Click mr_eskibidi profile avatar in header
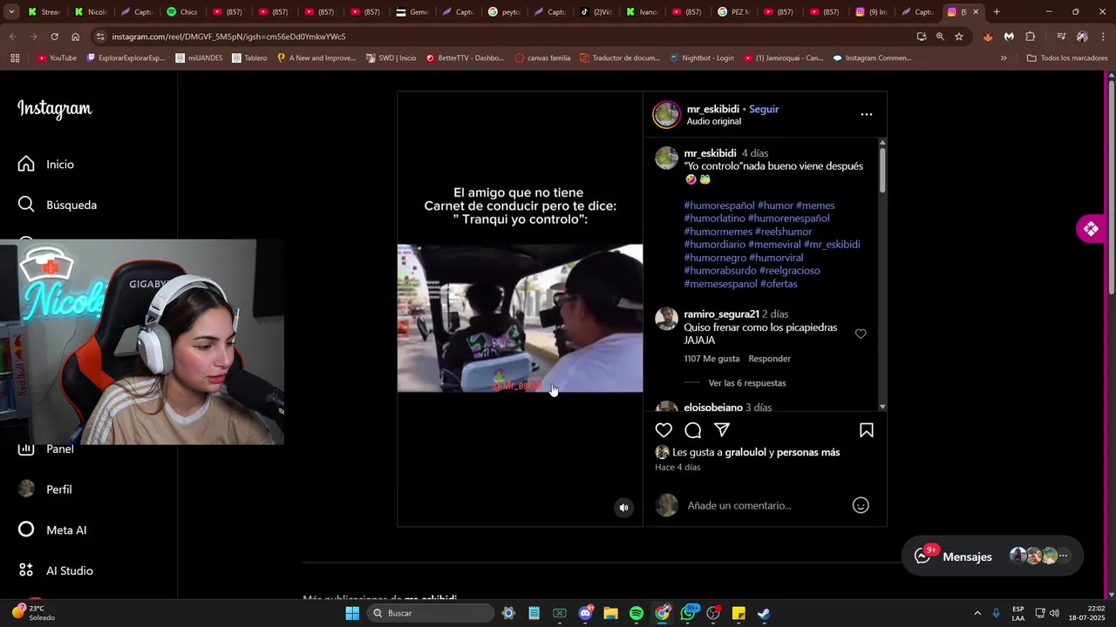Screen dimensions: 1116x627 tap(667, 114)
